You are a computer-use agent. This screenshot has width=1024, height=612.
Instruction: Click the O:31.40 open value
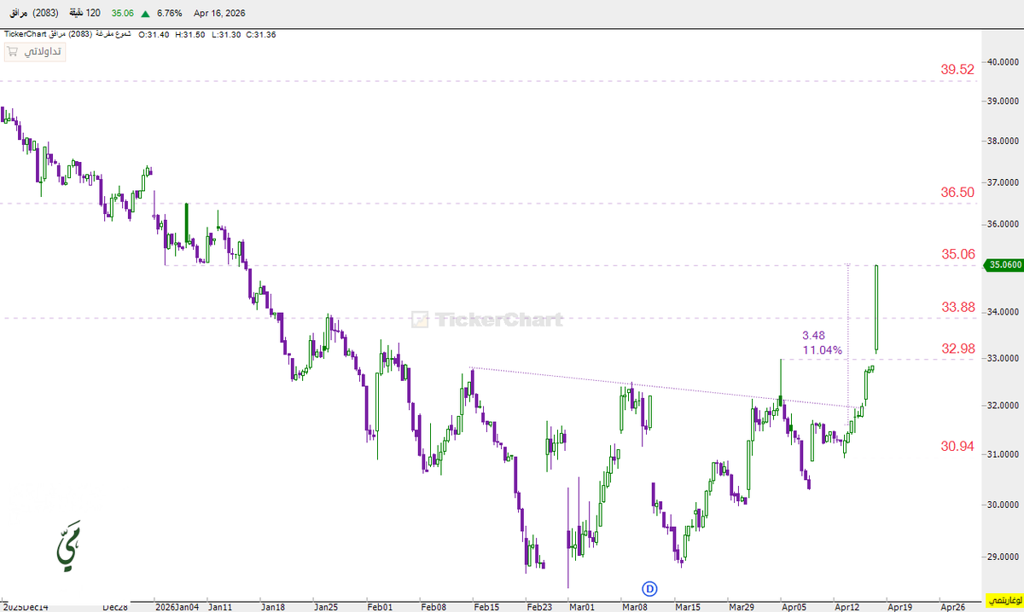(154, 34)
